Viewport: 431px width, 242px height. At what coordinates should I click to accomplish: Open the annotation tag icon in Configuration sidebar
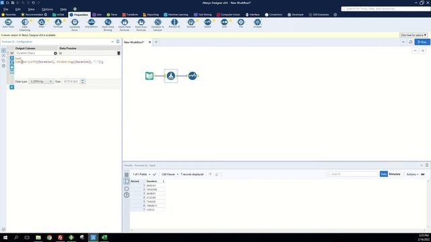pyautogui.click(x=3, y=61)
